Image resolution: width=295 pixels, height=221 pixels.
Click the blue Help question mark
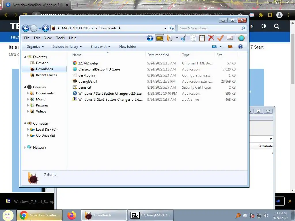[241, 47]
